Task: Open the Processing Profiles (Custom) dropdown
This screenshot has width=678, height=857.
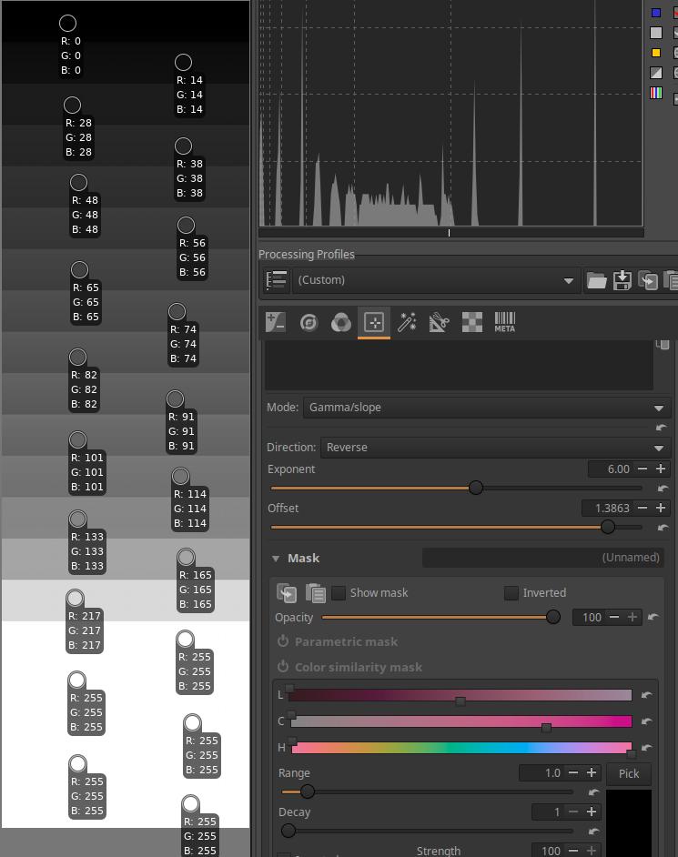Action: point(437,280)
